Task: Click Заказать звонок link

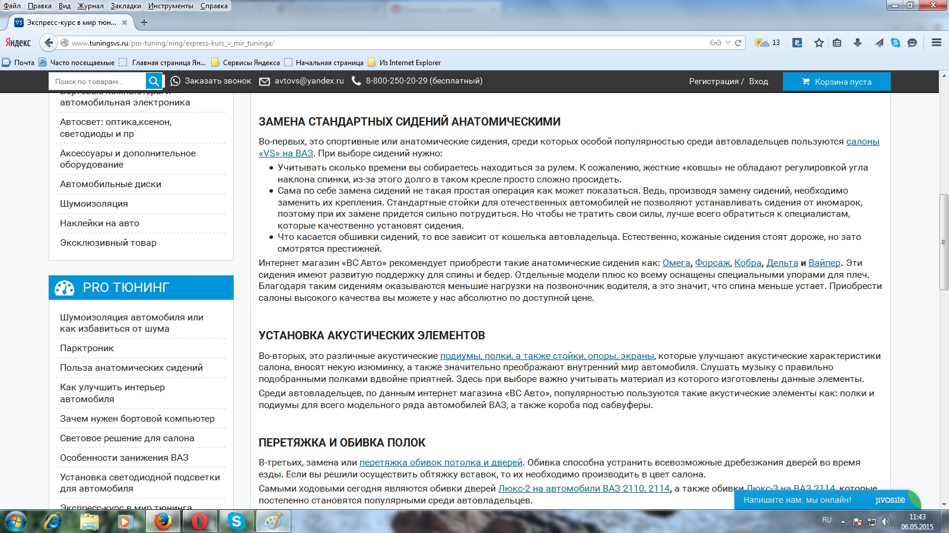Action: pyautogui.click(x=211, y=81)
